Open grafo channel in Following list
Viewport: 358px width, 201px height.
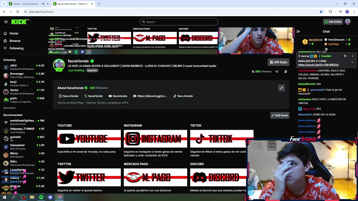(x=24, y=100)
